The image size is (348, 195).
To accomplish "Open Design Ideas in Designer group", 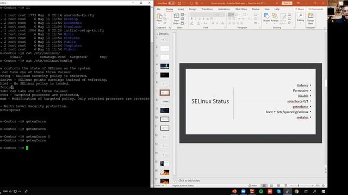I will [x=310, y=16].
